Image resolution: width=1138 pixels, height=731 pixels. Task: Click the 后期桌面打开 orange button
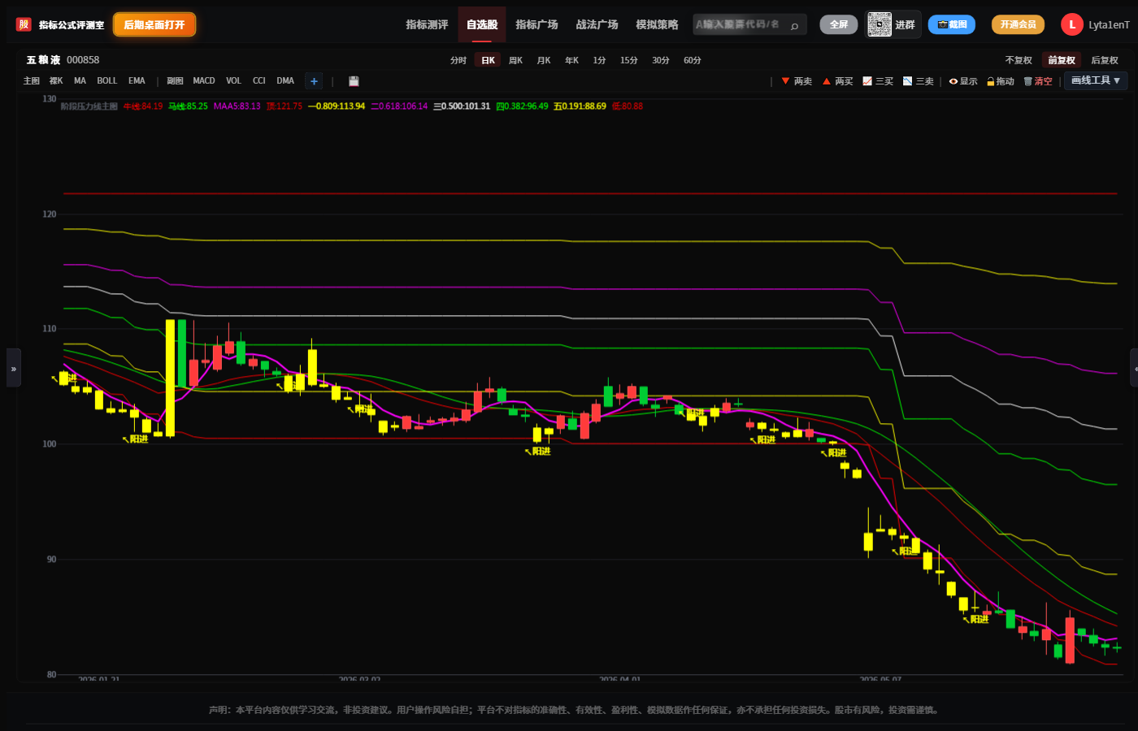point(154,24)
